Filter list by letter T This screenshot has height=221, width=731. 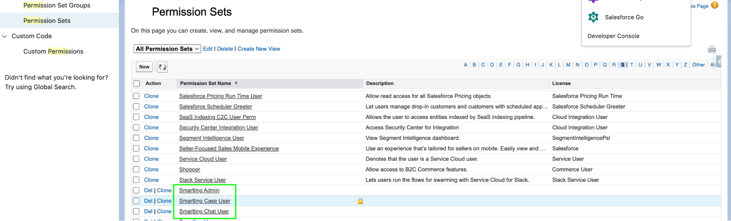632,65
